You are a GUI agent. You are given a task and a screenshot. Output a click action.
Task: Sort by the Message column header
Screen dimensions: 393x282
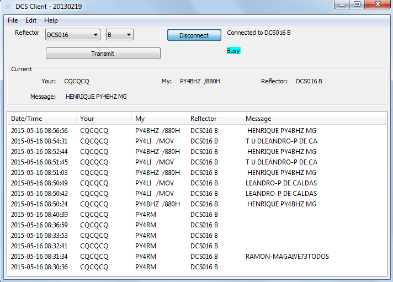[x=314, y=118]
